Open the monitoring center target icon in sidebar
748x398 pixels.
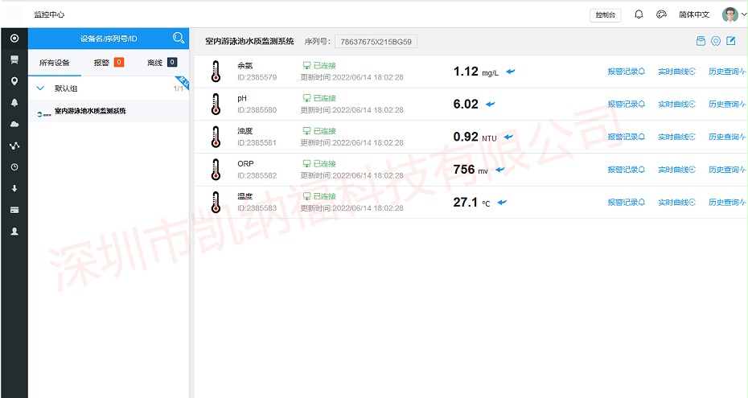coord(14,38)
